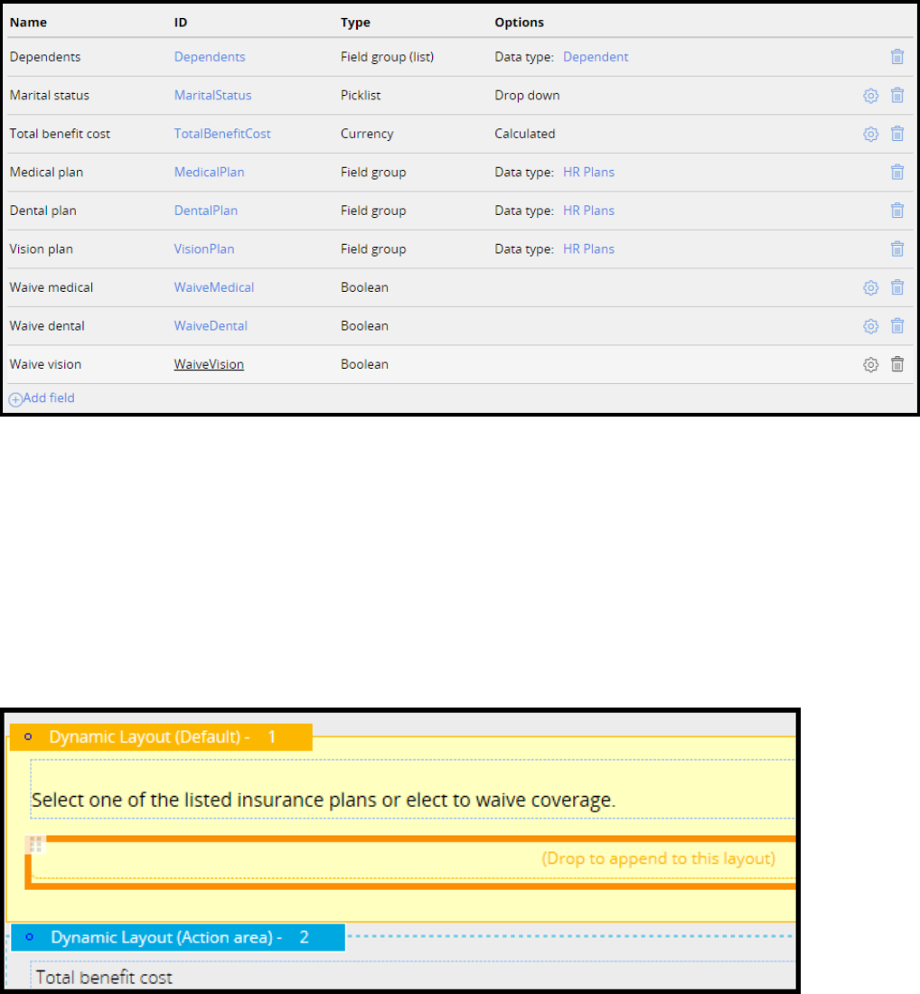Click the Waive medical name cell
This screenshot has height=994, width=920.
(x=52, y=287)
